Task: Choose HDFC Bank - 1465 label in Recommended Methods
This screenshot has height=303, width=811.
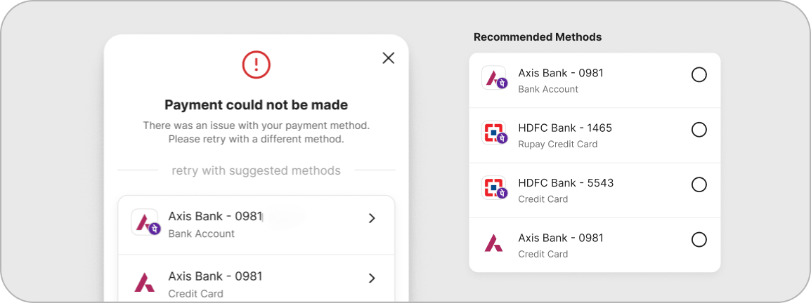Action: [x=565, y=128]
